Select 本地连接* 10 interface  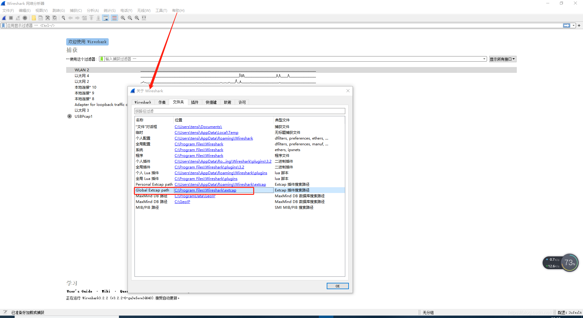point(85,87)
